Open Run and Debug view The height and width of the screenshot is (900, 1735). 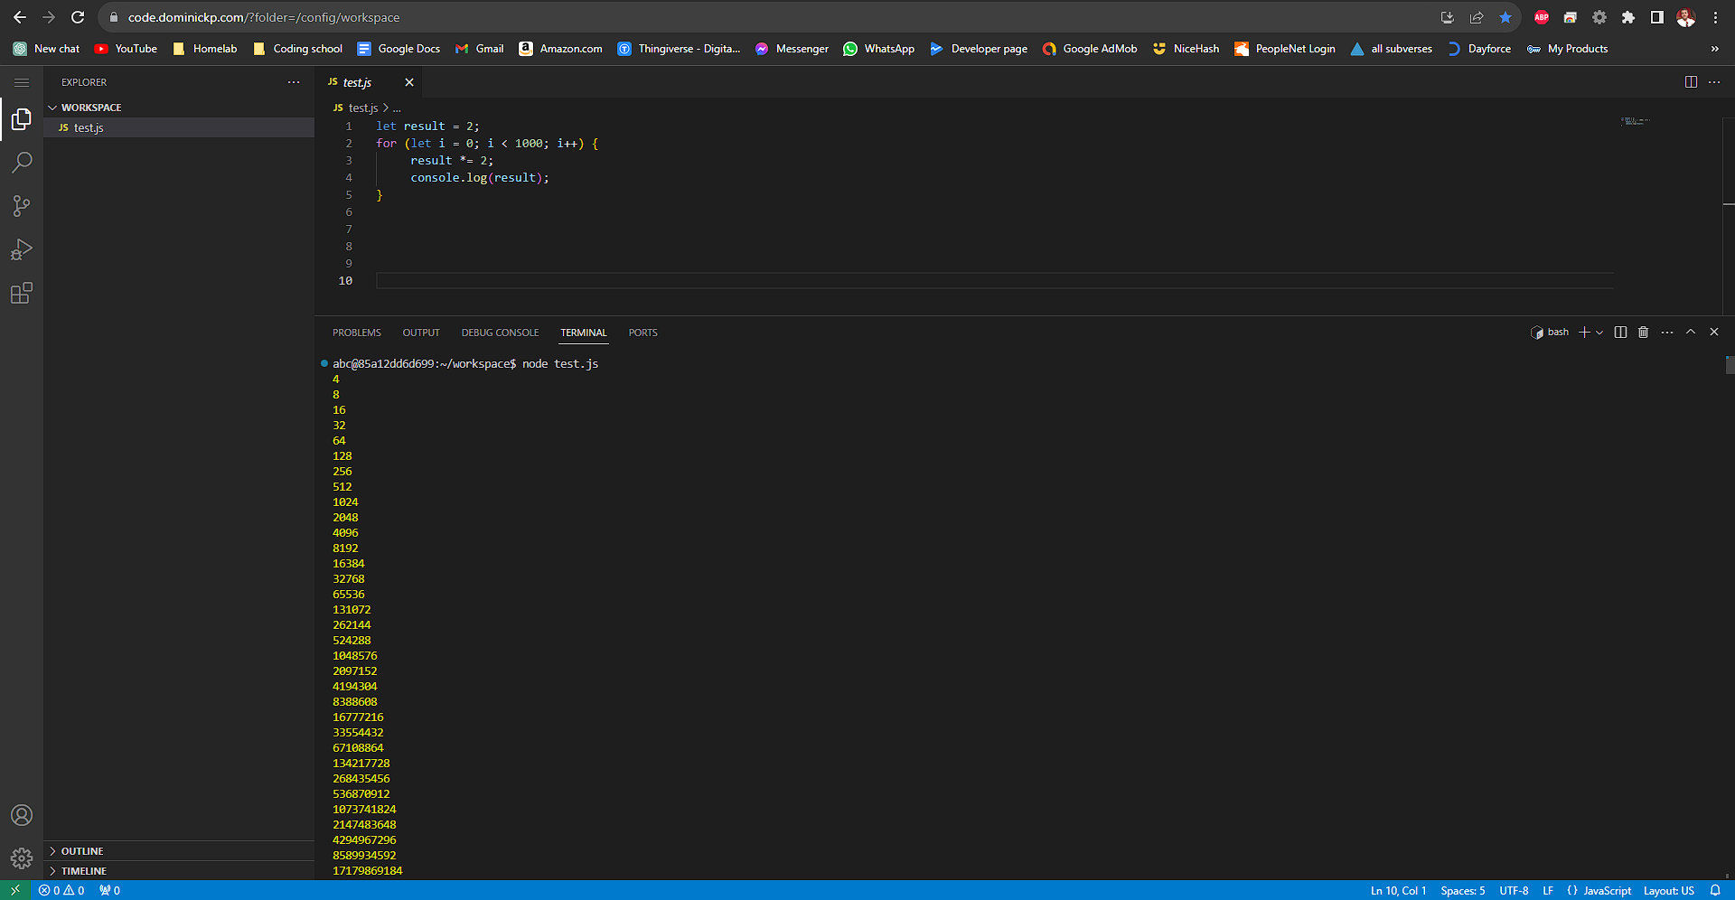coord(22,249)
